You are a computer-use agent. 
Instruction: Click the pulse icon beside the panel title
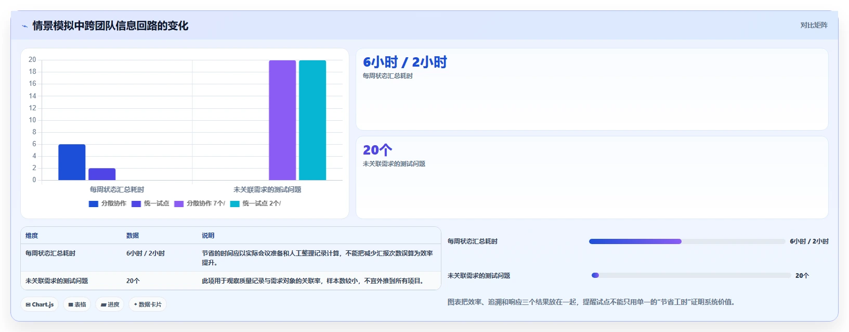pos(24,26)
